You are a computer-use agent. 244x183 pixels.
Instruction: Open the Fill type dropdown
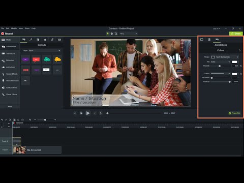[x=221, y=62]
